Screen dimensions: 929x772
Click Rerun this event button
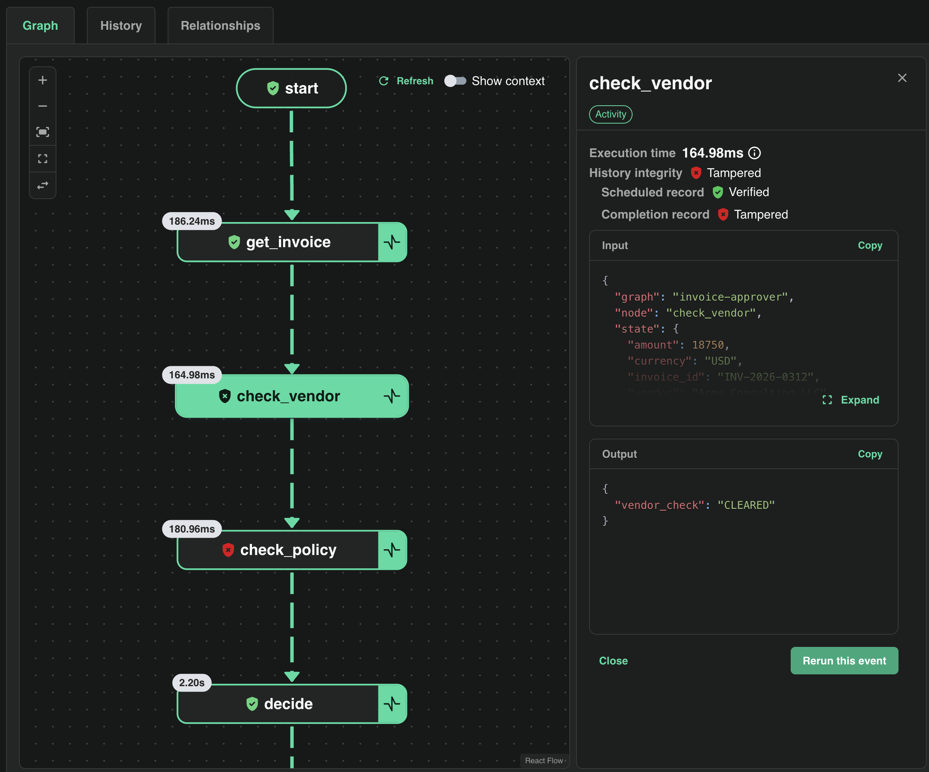pos(844,661)
